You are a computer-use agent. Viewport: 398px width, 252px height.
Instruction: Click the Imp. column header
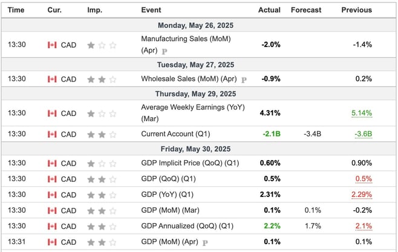click(x=95, y=10)
